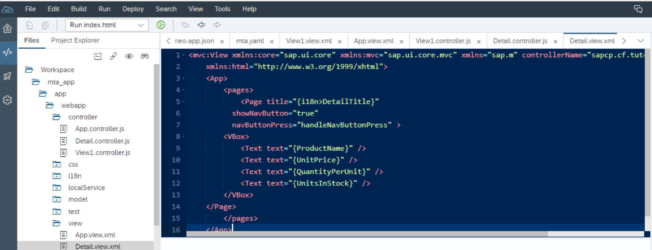Expand the localService folder
The image size is (652, 250).
(x=57, y=187)
